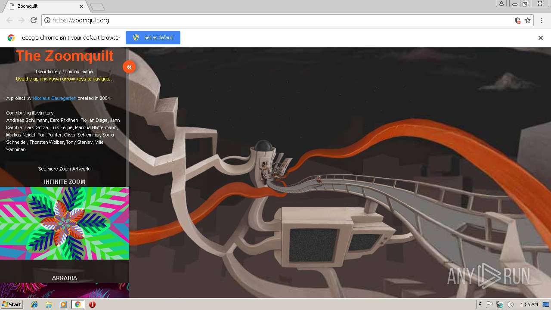Click red Opera-style taskbar icon
The height and width of the screenshot is (310, 551).
point(92,304)
